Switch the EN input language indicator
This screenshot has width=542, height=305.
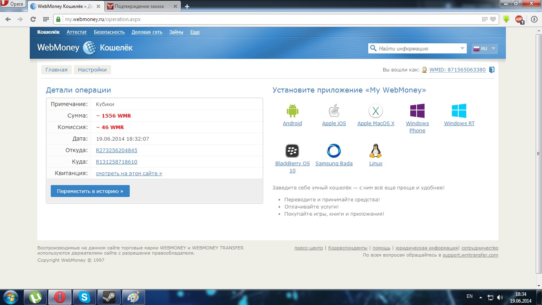pos(469,297)
